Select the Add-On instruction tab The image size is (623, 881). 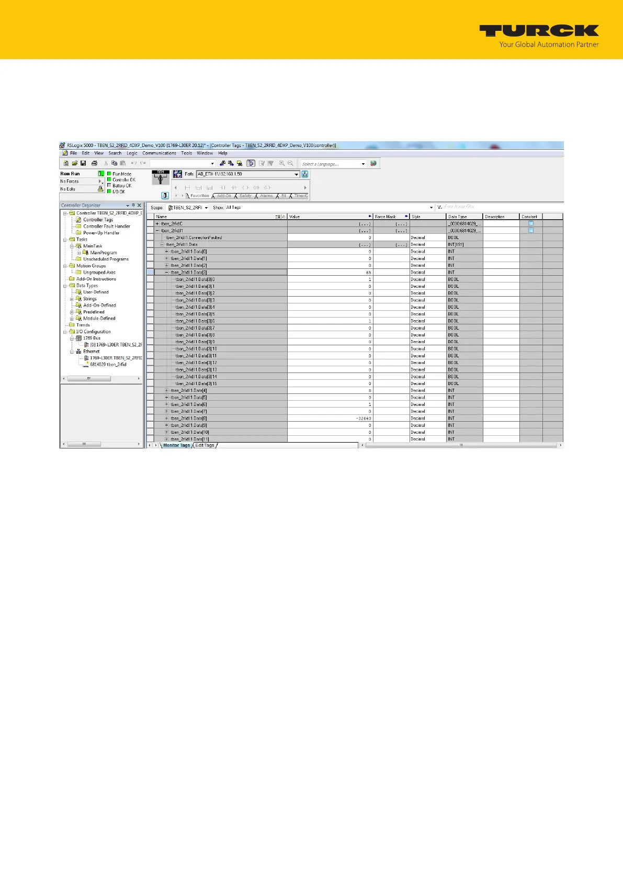[224, 196]
